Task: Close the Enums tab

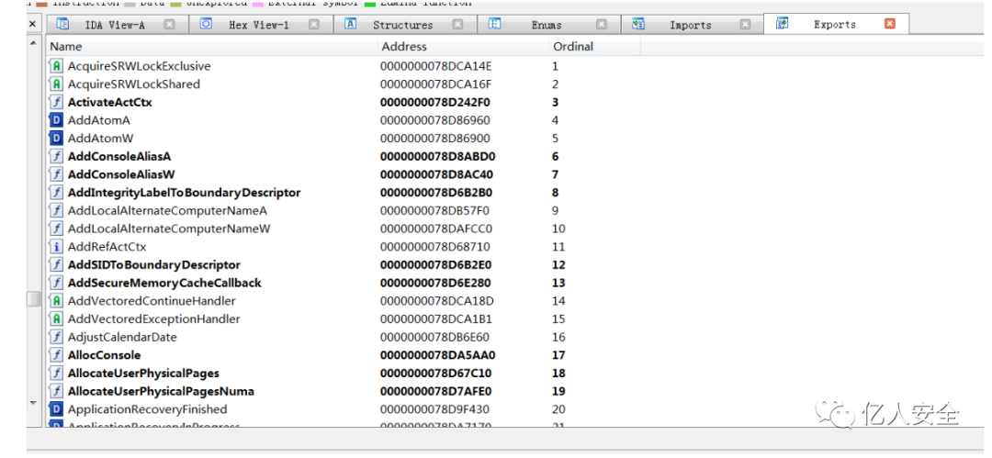Action: click(602, 25)
